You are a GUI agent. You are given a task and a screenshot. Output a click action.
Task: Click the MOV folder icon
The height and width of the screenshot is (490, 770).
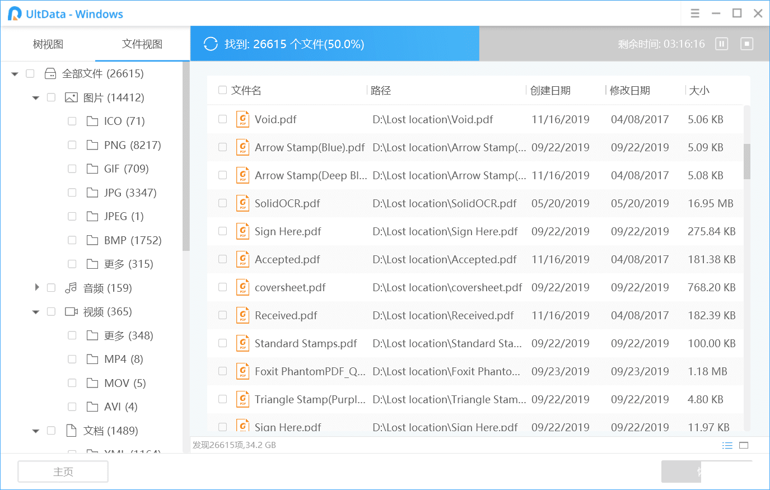(92, 383)
